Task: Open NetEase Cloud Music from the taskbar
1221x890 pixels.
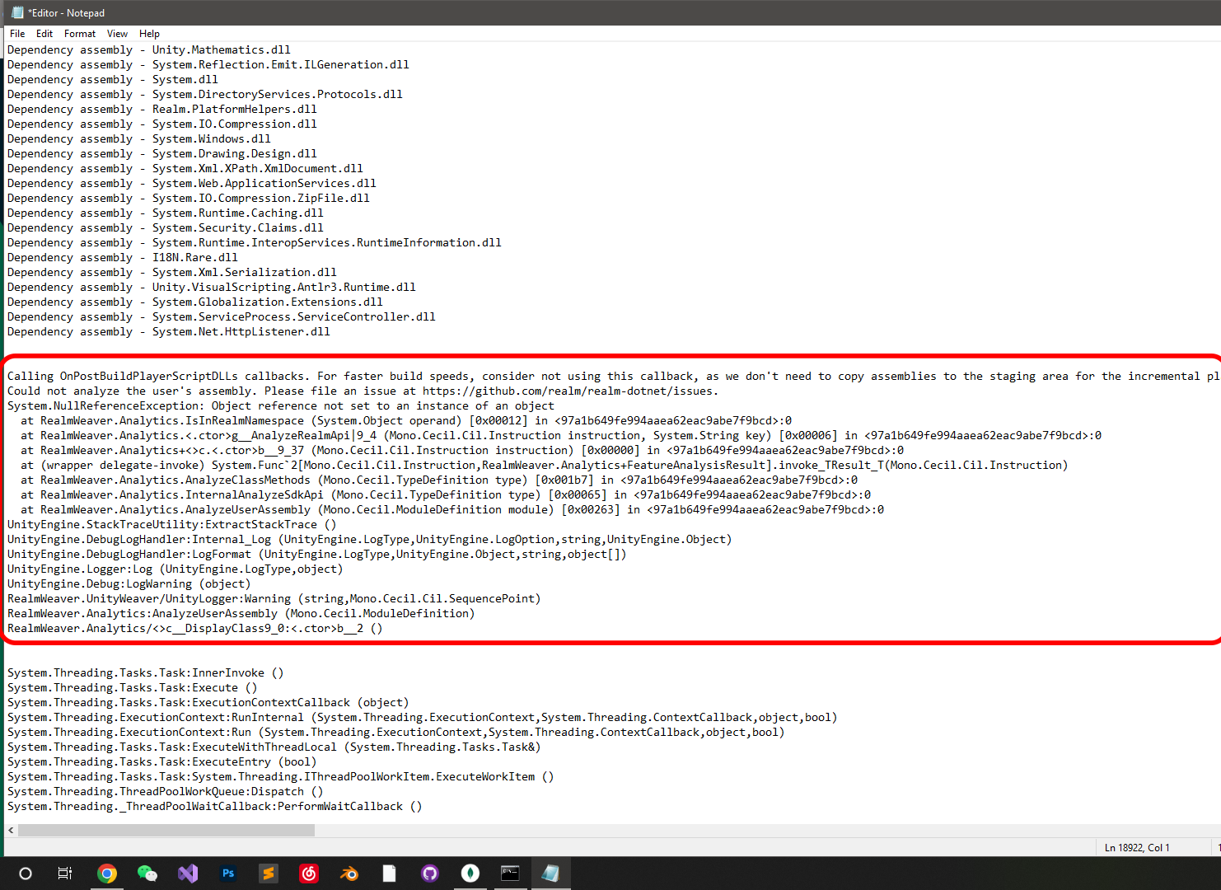Action: (x=309, y=874)
